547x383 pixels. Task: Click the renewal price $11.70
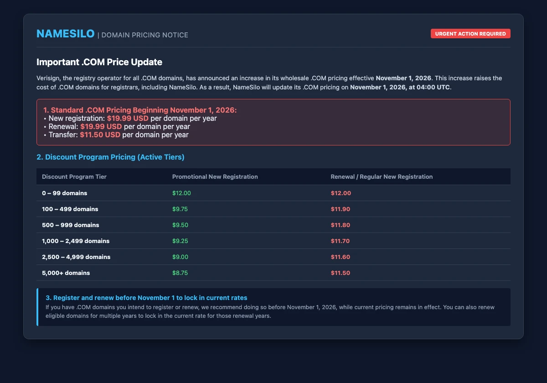340,241
